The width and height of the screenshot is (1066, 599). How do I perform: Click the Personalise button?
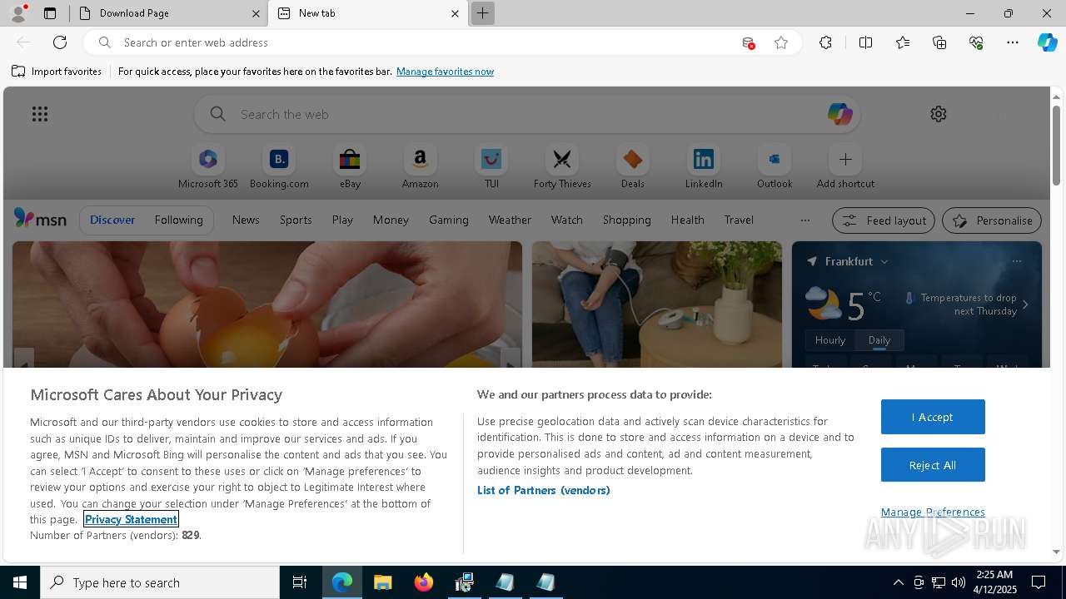pos(992,220)
